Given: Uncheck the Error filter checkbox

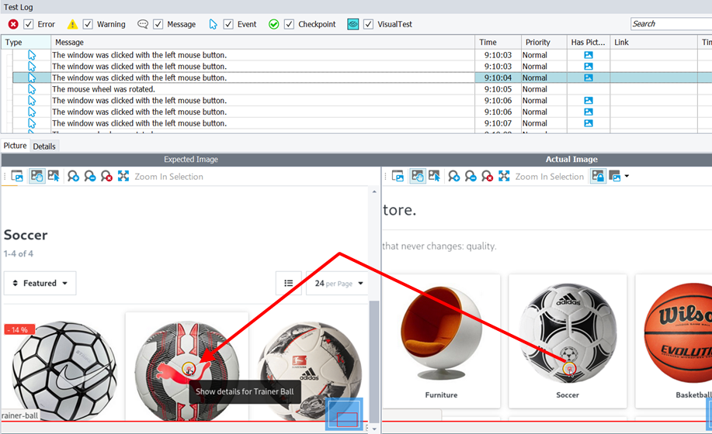Looking at the screenshot, I should tap(29, 24).
